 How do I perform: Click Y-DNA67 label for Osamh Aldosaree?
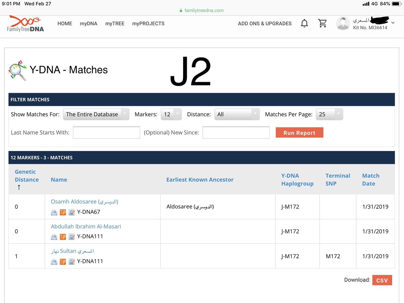coord(89,212)
